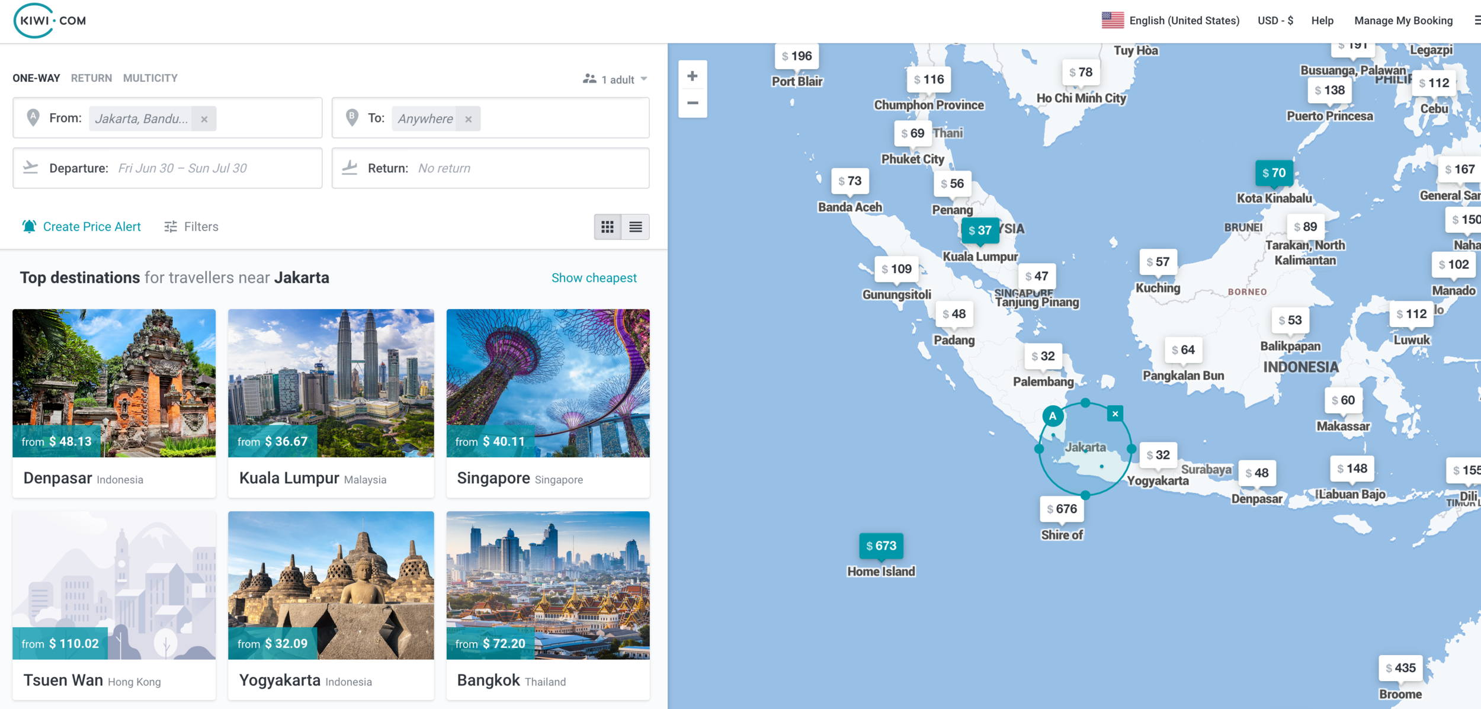Click the A origin marker on map

coord(1053,416)
